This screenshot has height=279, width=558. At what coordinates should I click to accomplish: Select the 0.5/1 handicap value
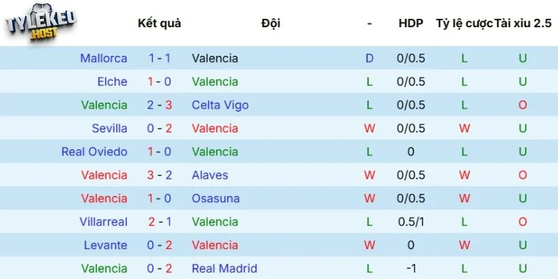pos(411,222)
